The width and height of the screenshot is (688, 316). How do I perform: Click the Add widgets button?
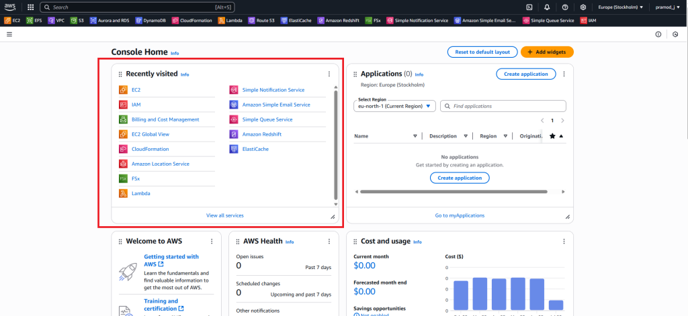[x=547, y=52]
